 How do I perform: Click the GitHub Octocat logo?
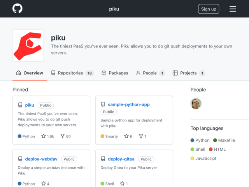(18, 9)
